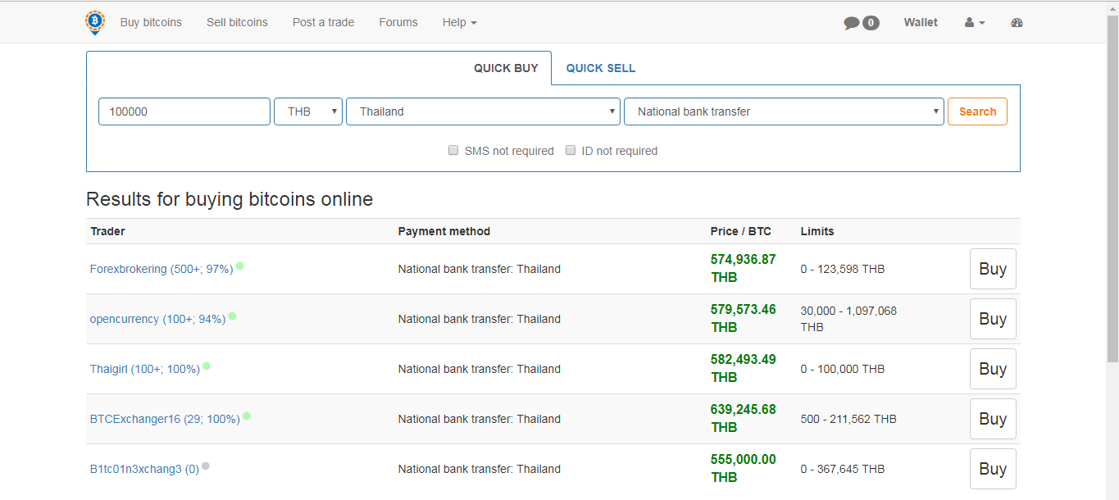The image size is (1119, 500).
Task: Click Thaigirl's green online status dot
Action: point(207,366)
